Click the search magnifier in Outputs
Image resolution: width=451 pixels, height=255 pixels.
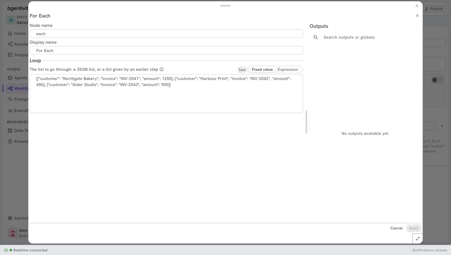316,37
